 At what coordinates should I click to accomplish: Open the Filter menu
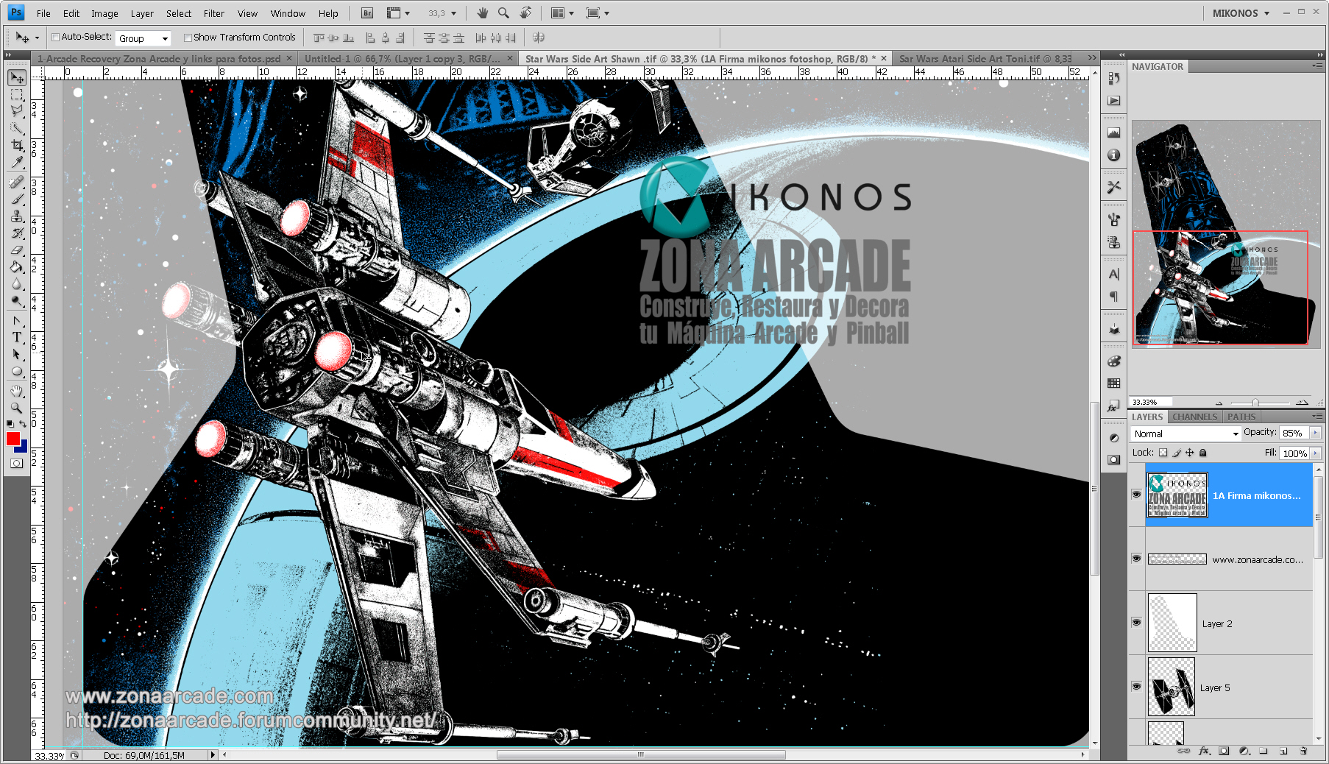pyautogui.click(x=213, y=13)
